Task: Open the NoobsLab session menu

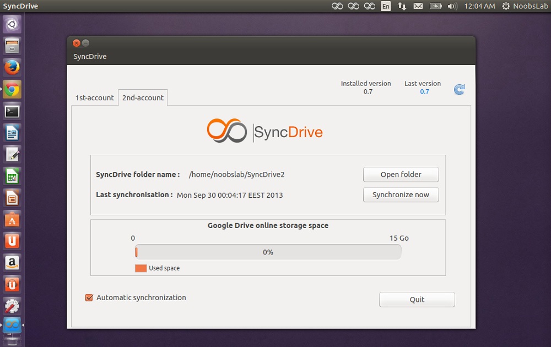Action: tap(525, 6)
